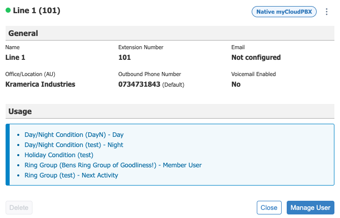Screen dimensions: 340x218
Task: Select the Kramerica Industries office value
Action: 40,84
